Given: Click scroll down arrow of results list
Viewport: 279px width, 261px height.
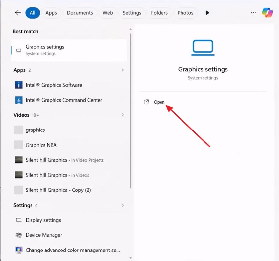Looking at the screenshot, I should [131, 258].
